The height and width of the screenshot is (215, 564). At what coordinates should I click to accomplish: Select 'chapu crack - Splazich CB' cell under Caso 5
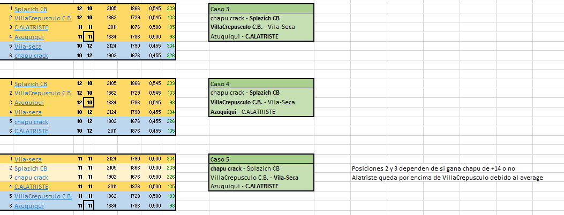261,168
